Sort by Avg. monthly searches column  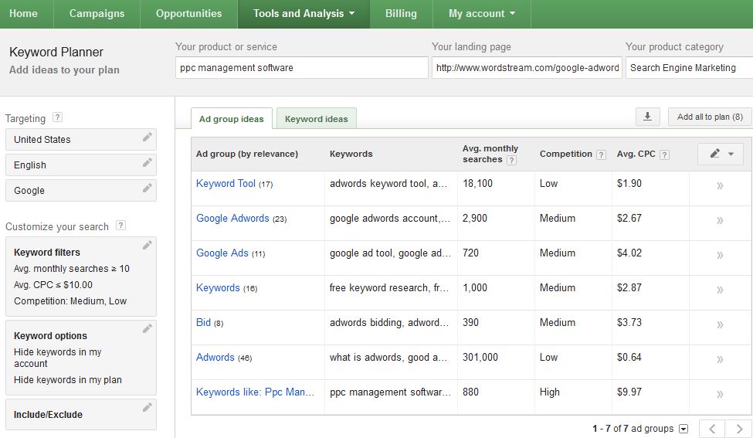coord(490,154)
